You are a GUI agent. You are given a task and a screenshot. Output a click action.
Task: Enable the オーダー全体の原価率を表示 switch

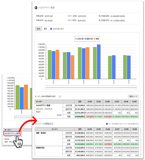(59, 96)
